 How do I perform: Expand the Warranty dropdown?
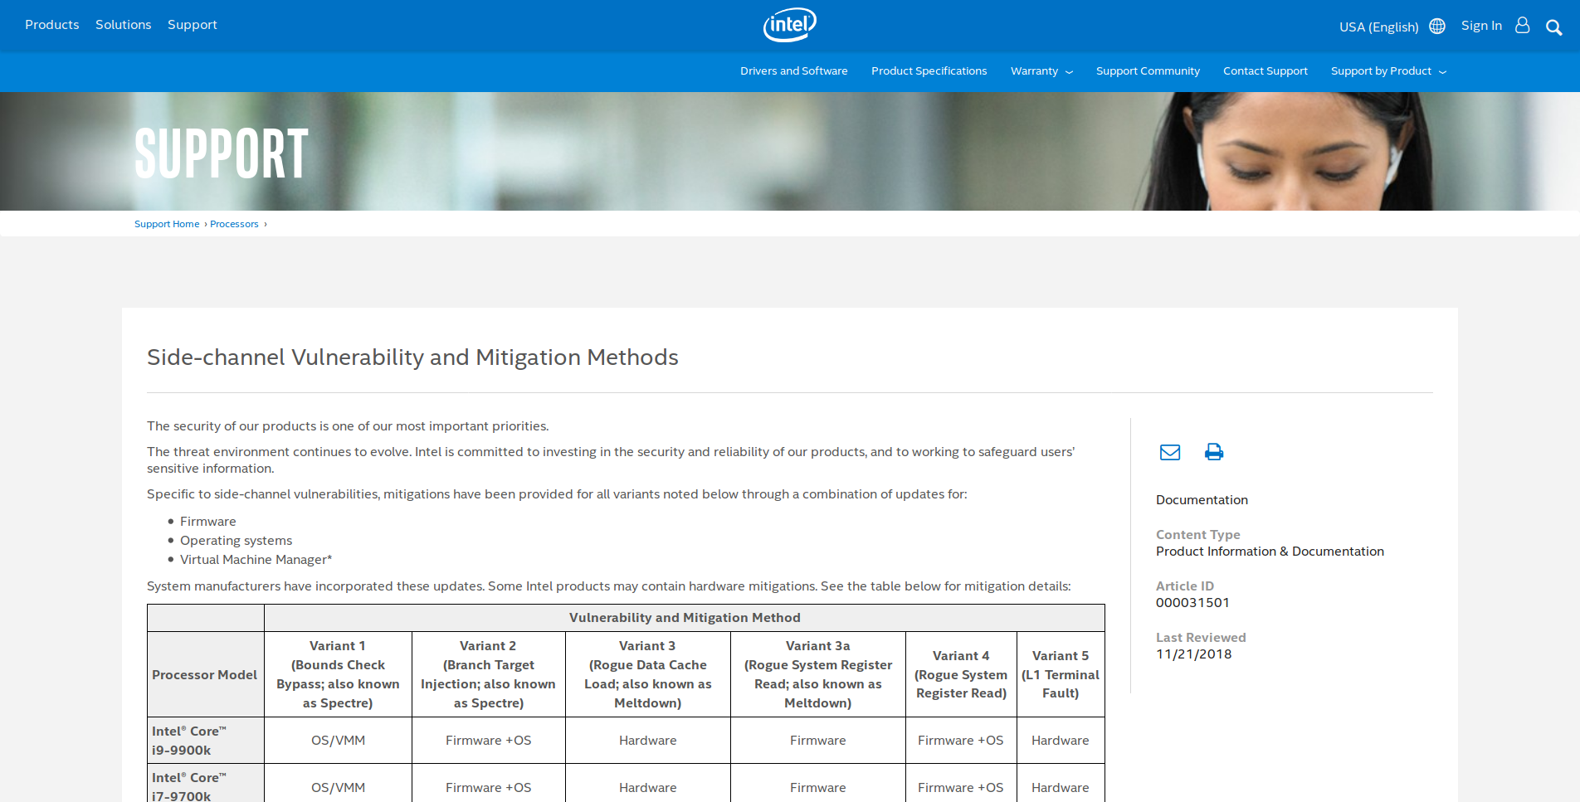[1041, 71]
